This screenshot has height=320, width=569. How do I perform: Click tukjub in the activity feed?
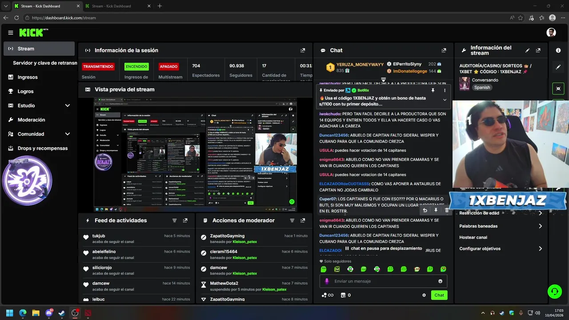coord(99,236)
